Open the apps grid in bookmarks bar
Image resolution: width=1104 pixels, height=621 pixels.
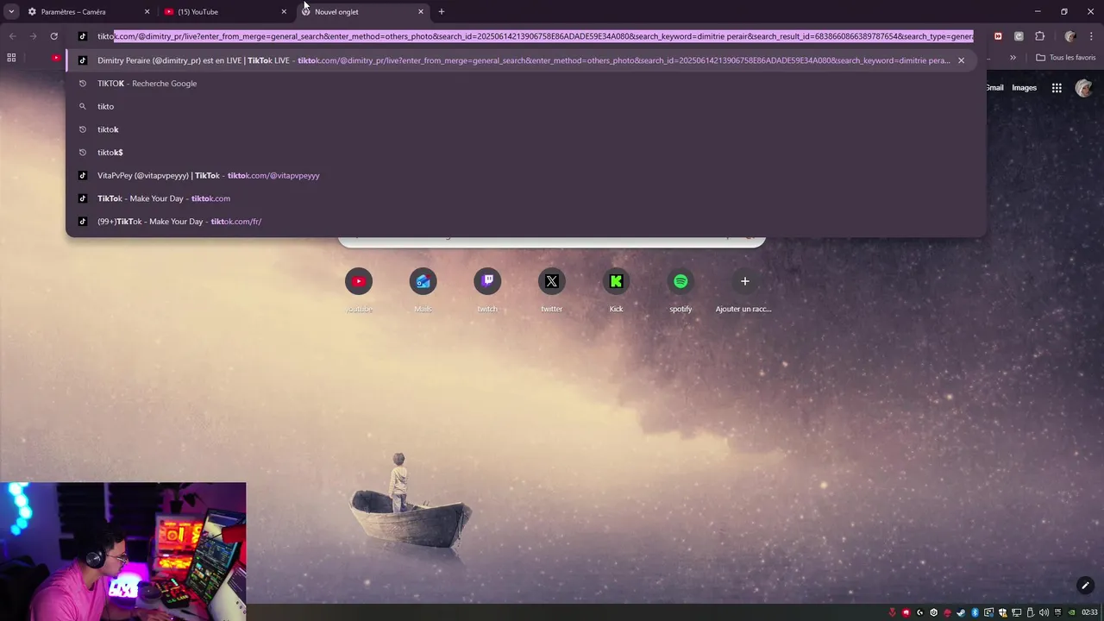11,58
